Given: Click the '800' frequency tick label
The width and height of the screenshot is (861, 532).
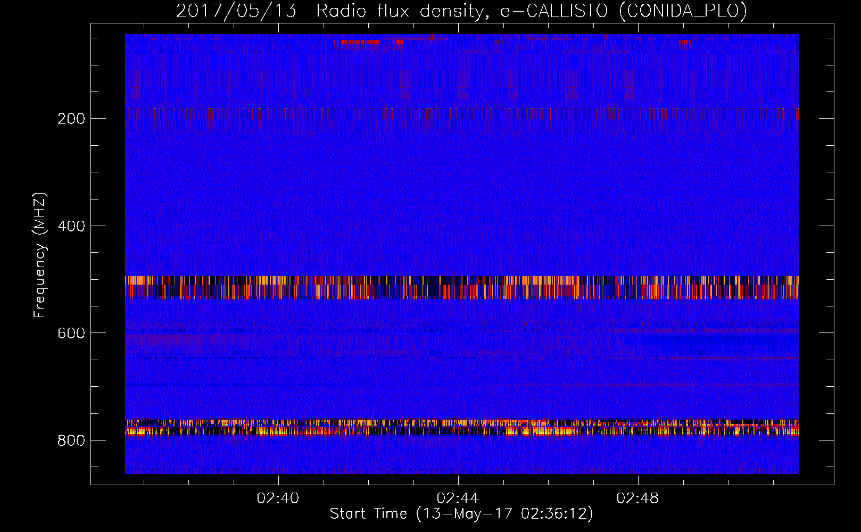Looking at the screenshot, I should pos(71,440).
